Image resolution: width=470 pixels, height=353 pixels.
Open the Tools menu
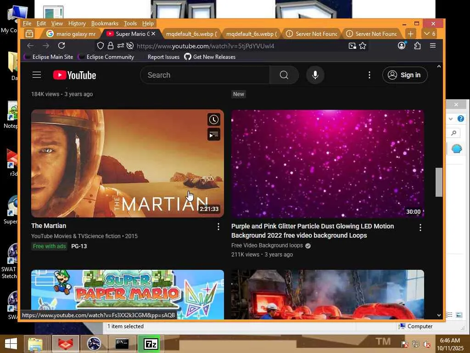[130, 23]
